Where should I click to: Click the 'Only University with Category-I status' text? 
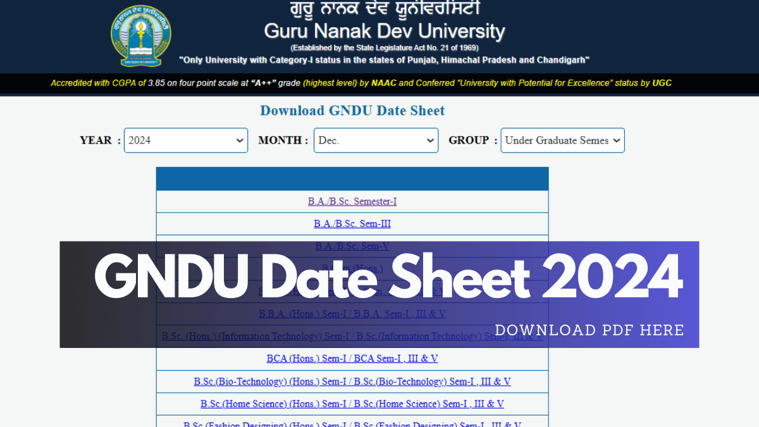point(385,60)
